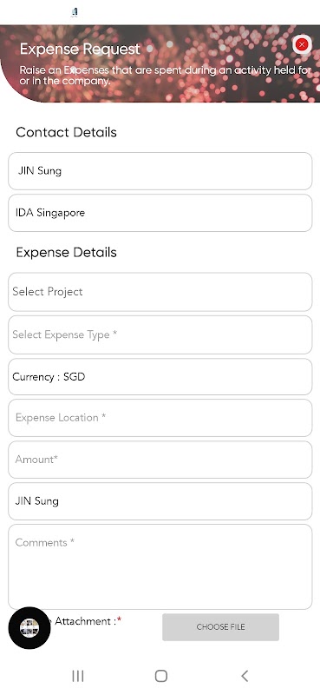This screenshot has height=695, width=320.
Task: Open Android recent apps navigation icon
Action: tap(78, 676)
